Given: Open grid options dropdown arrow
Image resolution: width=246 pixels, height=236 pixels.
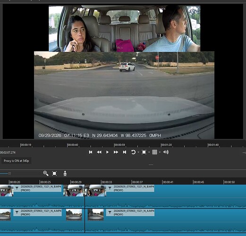Looking at the screenshot, I should (160, 152).
